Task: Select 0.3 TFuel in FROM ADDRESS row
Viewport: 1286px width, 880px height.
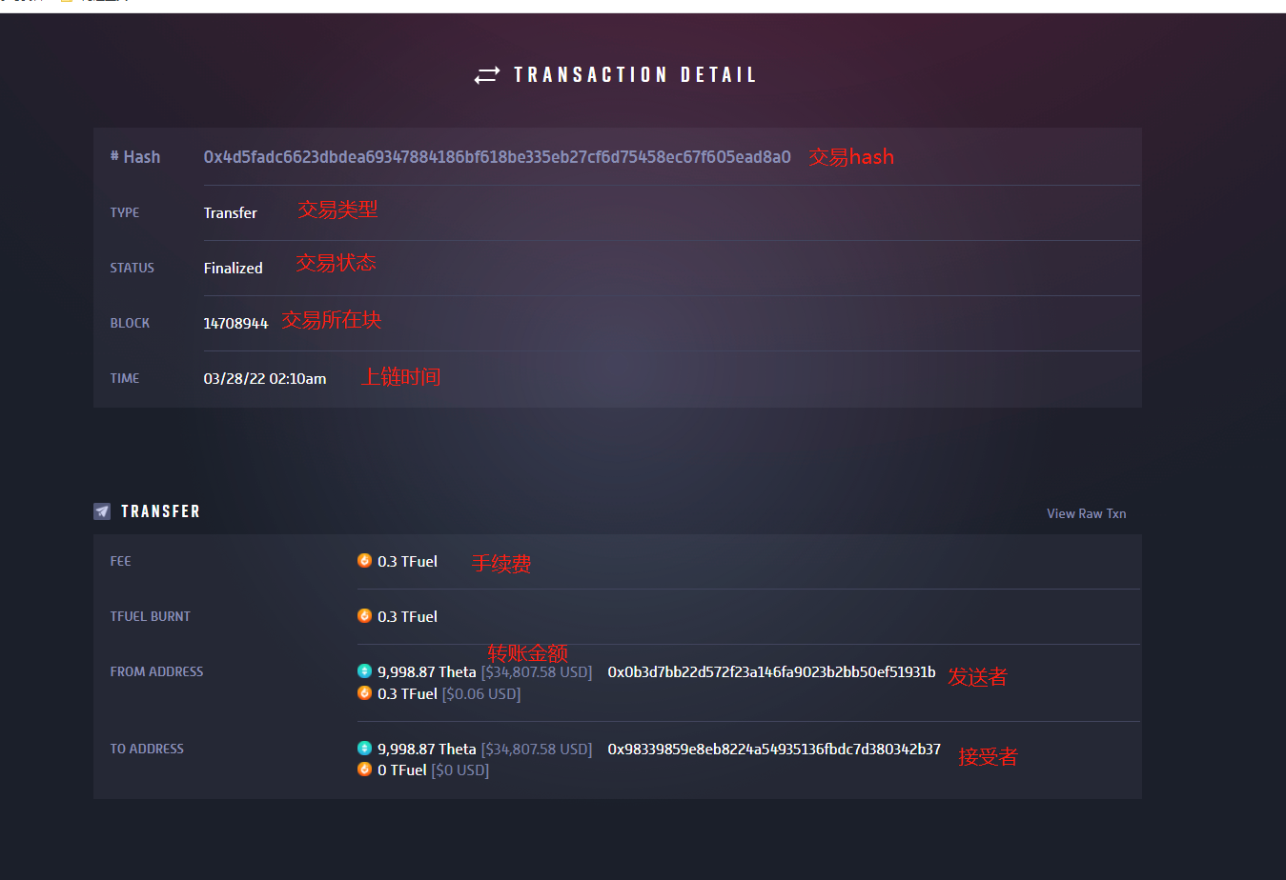Action: click(407, 694)
